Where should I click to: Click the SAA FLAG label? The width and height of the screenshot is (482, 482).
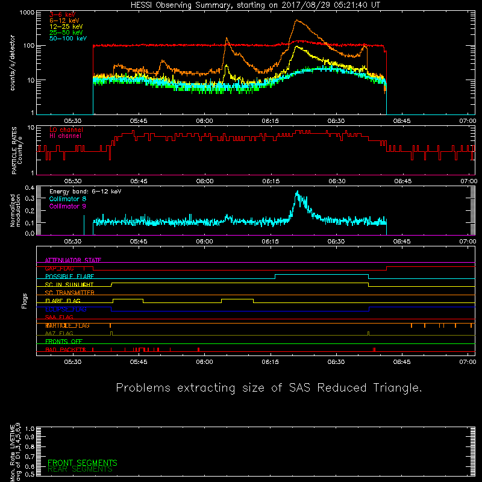[x=59, y=317]
